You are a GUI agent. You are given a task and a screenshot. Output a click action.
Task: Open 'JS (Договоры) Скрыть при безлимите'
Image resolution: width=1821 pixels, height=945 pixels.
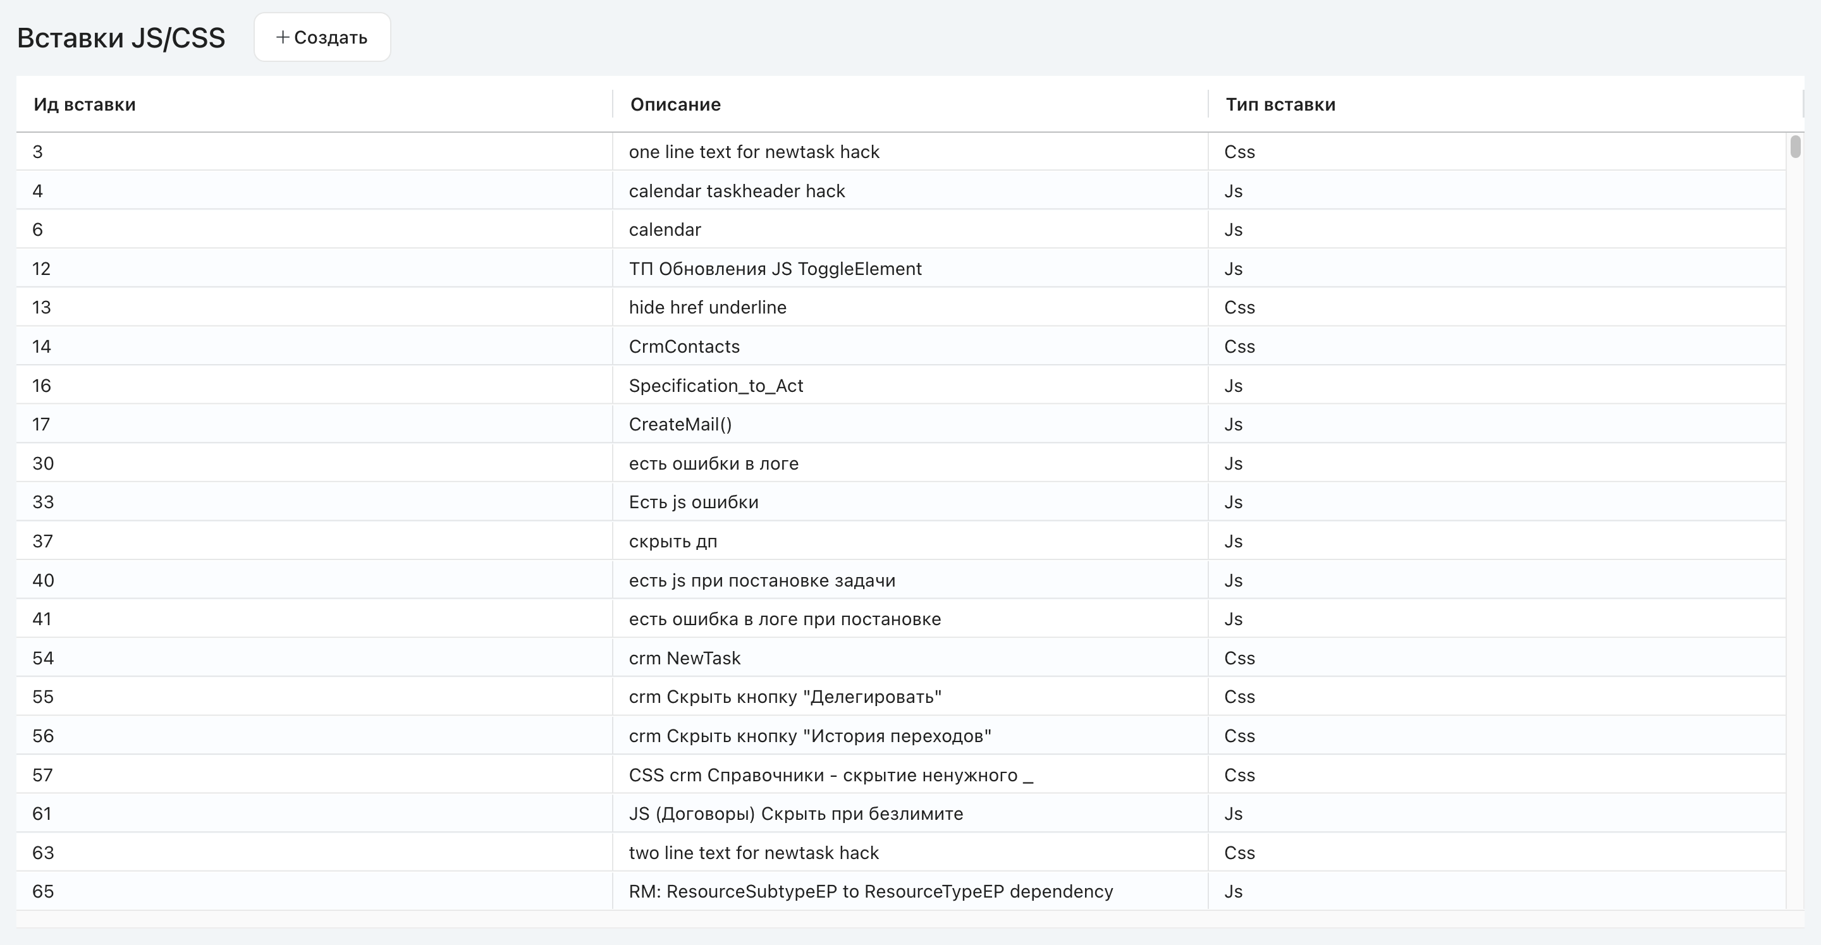pos(901,814)
